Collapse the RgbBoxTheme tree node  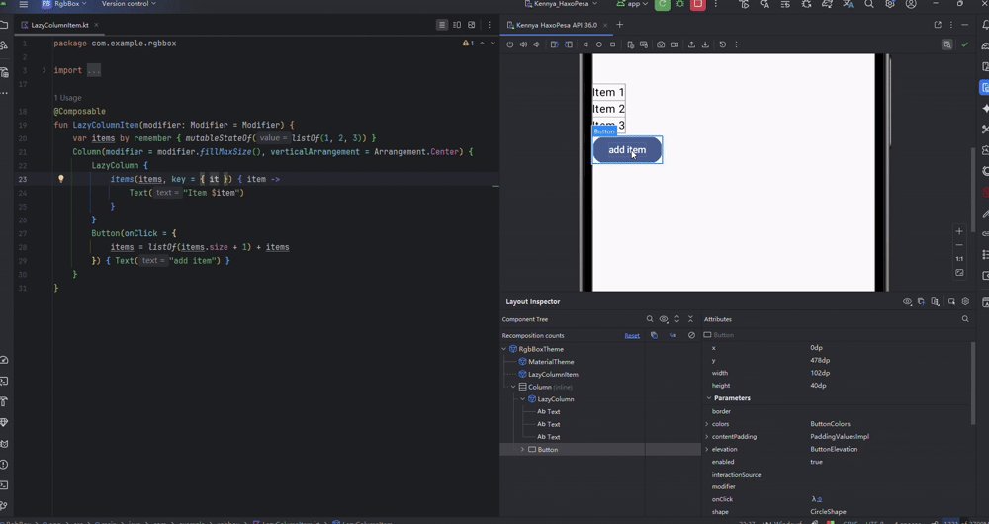(x=504, y=349)
